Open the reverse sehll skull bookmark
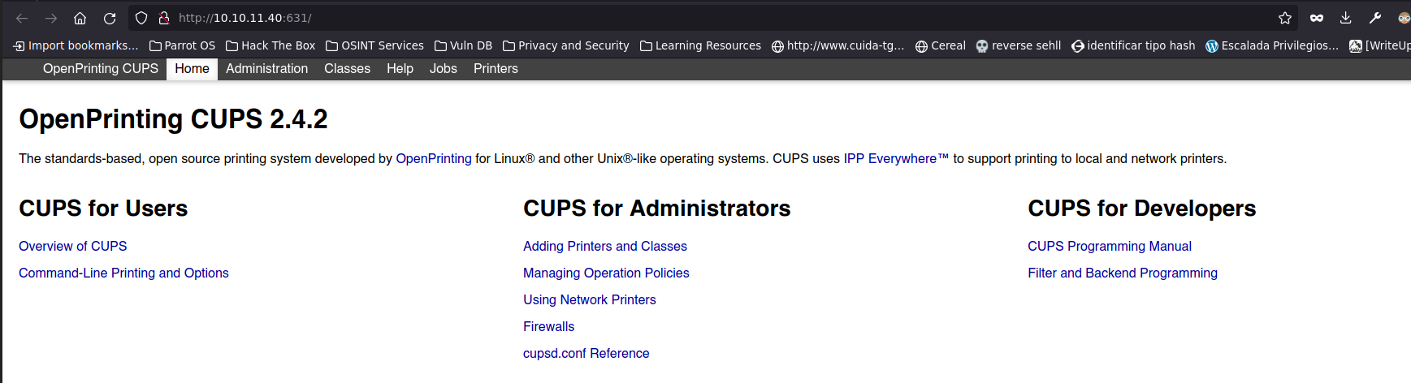Image resolution: width=1411 pixels, height=383 pixels. point(1018,45)
